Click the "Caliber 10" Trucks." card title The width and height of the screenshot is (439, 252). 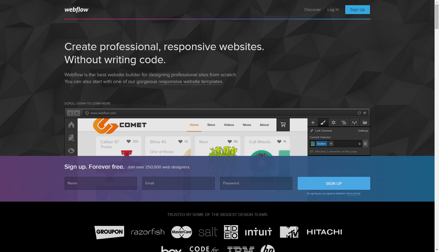click(x=110, y=144)
